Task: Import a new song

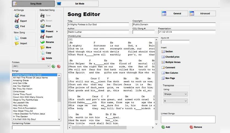Action: 21,43
